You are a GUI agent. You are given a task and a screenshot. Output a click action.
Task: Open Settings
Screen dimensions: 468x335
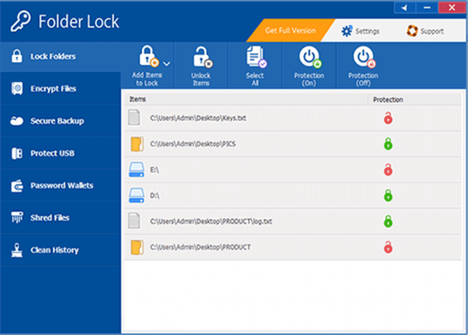(x=360, y=31)
